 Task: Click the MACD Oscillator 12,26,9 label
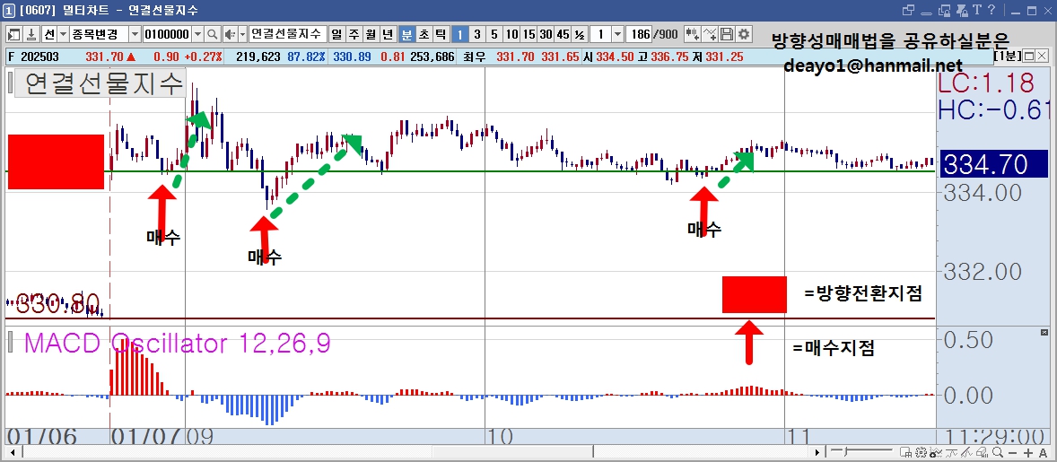point(178,344)
